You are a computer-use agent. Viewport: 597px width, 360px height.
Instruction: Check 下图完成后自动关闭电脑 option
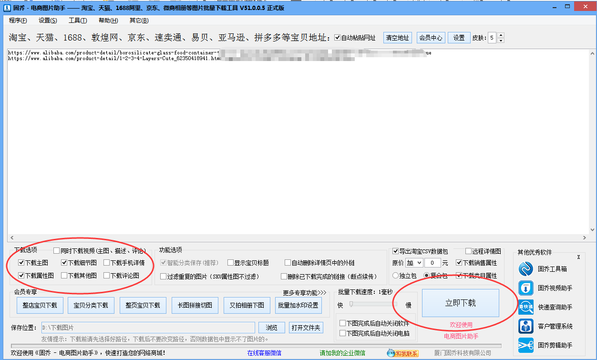[x=342, y=333]
